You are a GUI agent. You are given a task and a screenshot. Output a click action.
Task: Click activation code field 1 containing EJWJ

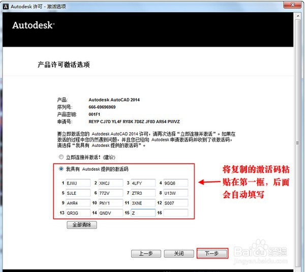(78, 183)
